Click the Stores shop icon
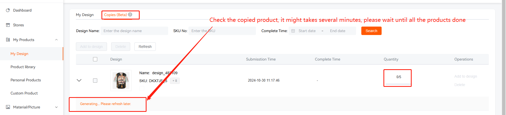The height and width of the screenshot is (115, 506). pos(8,25)
